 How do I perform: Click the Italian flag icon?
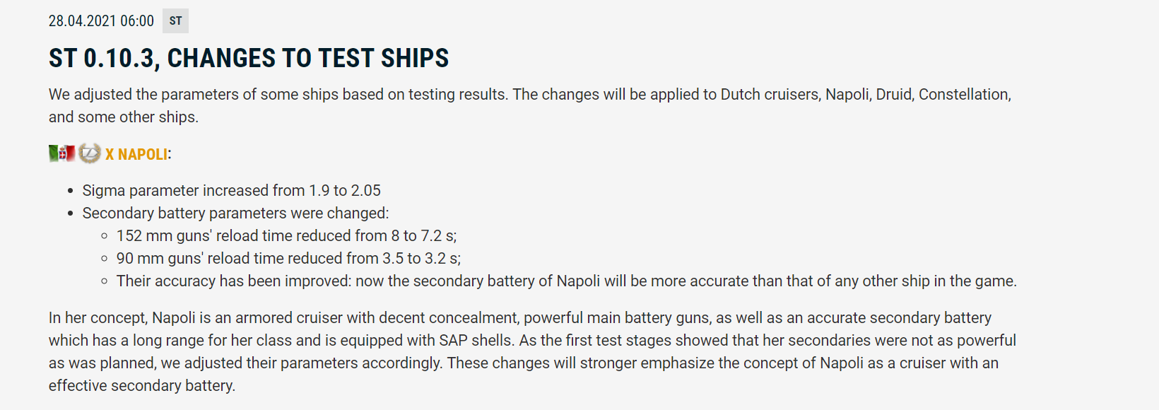(x=61, y=153)
